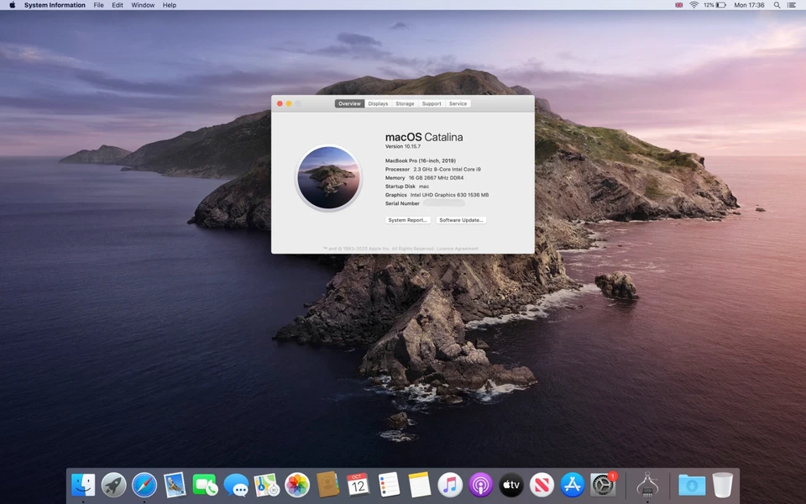Click the macOS Catalina title text
The image size is (806, 504).
pyautogui.click(x=423, y=137)
